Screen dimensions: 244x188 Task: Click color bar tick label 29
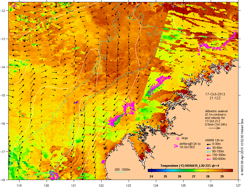click(222, 176)
